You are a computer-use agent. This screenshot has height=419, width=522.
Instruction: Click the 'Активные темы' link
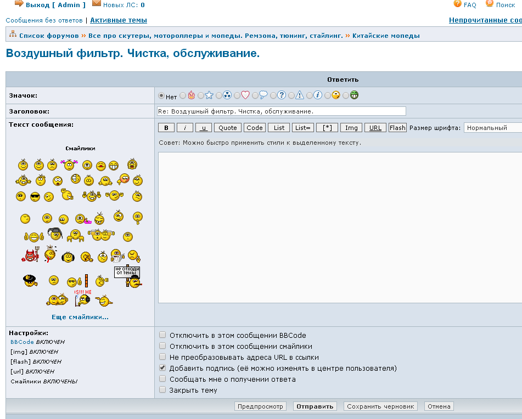click(119, 20)
